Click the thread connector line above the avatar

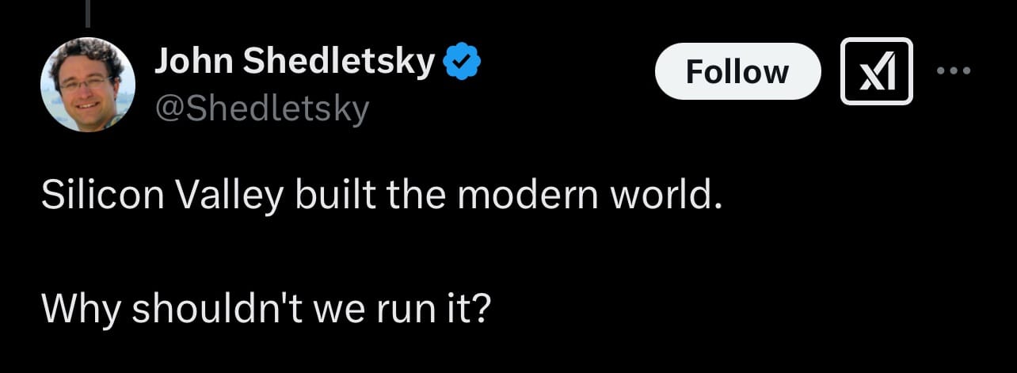pyautogui.click(x=87, y=11)
